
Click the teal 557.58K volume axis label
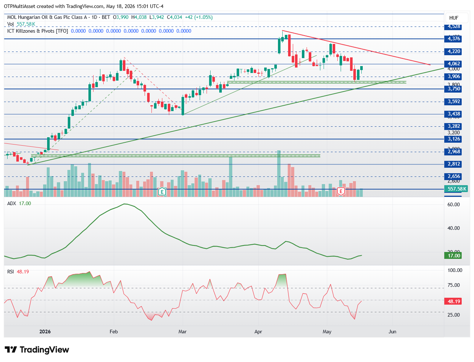pos(456,189)
